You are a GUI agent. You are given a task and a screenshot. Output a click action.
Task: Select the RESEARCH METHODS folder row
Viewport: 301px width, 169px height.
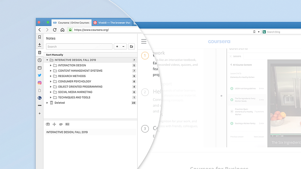(x=90, y=76)
